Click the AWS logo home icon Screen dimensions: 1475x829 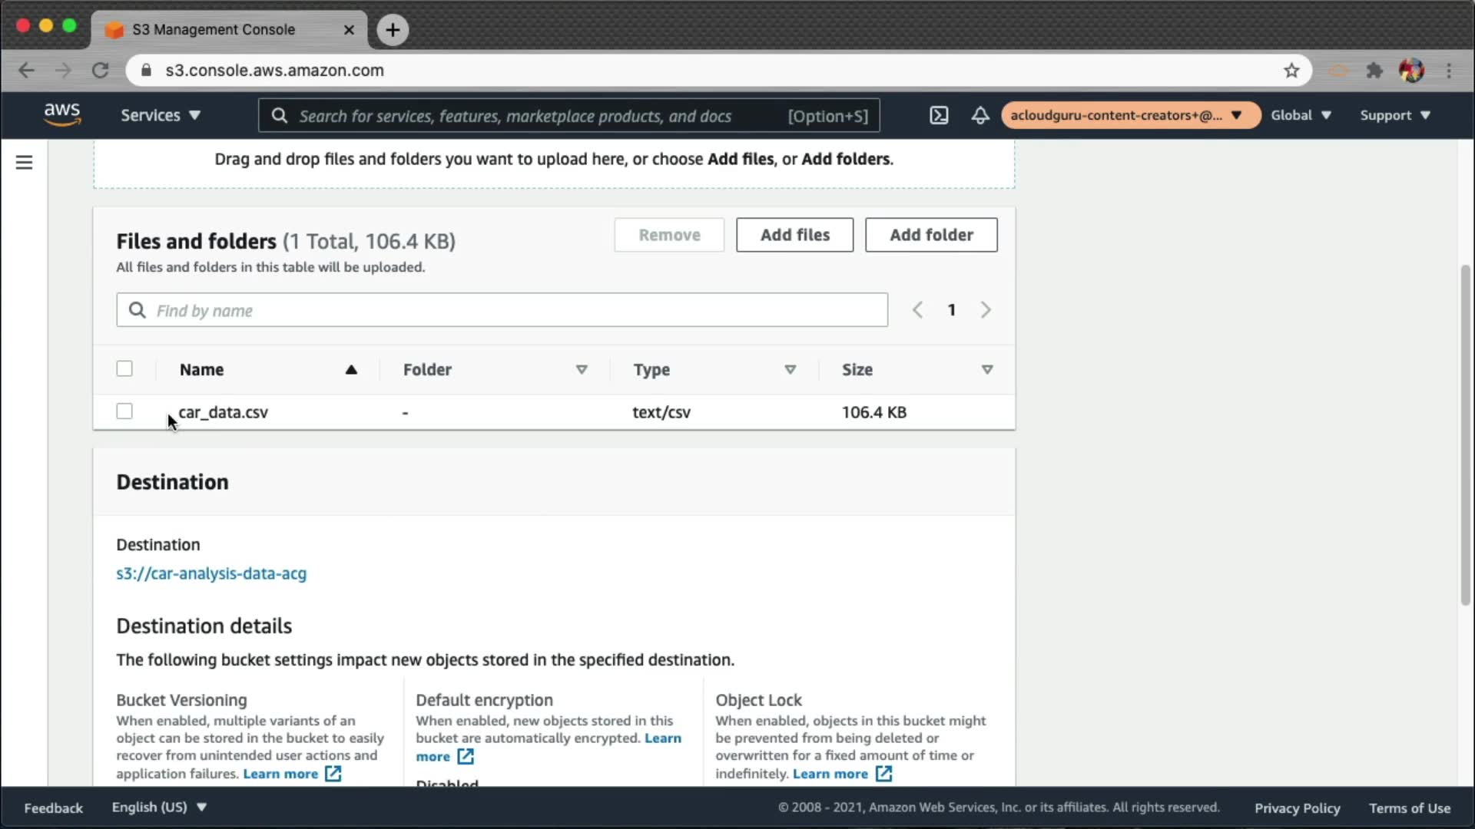pyautogui.click(x=61, y=114)
